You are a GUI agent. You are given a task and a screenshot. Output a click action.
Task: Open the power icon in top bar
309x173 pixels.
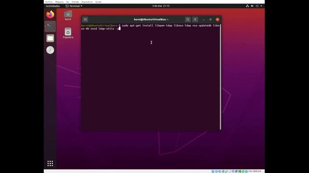pos(257,6)
